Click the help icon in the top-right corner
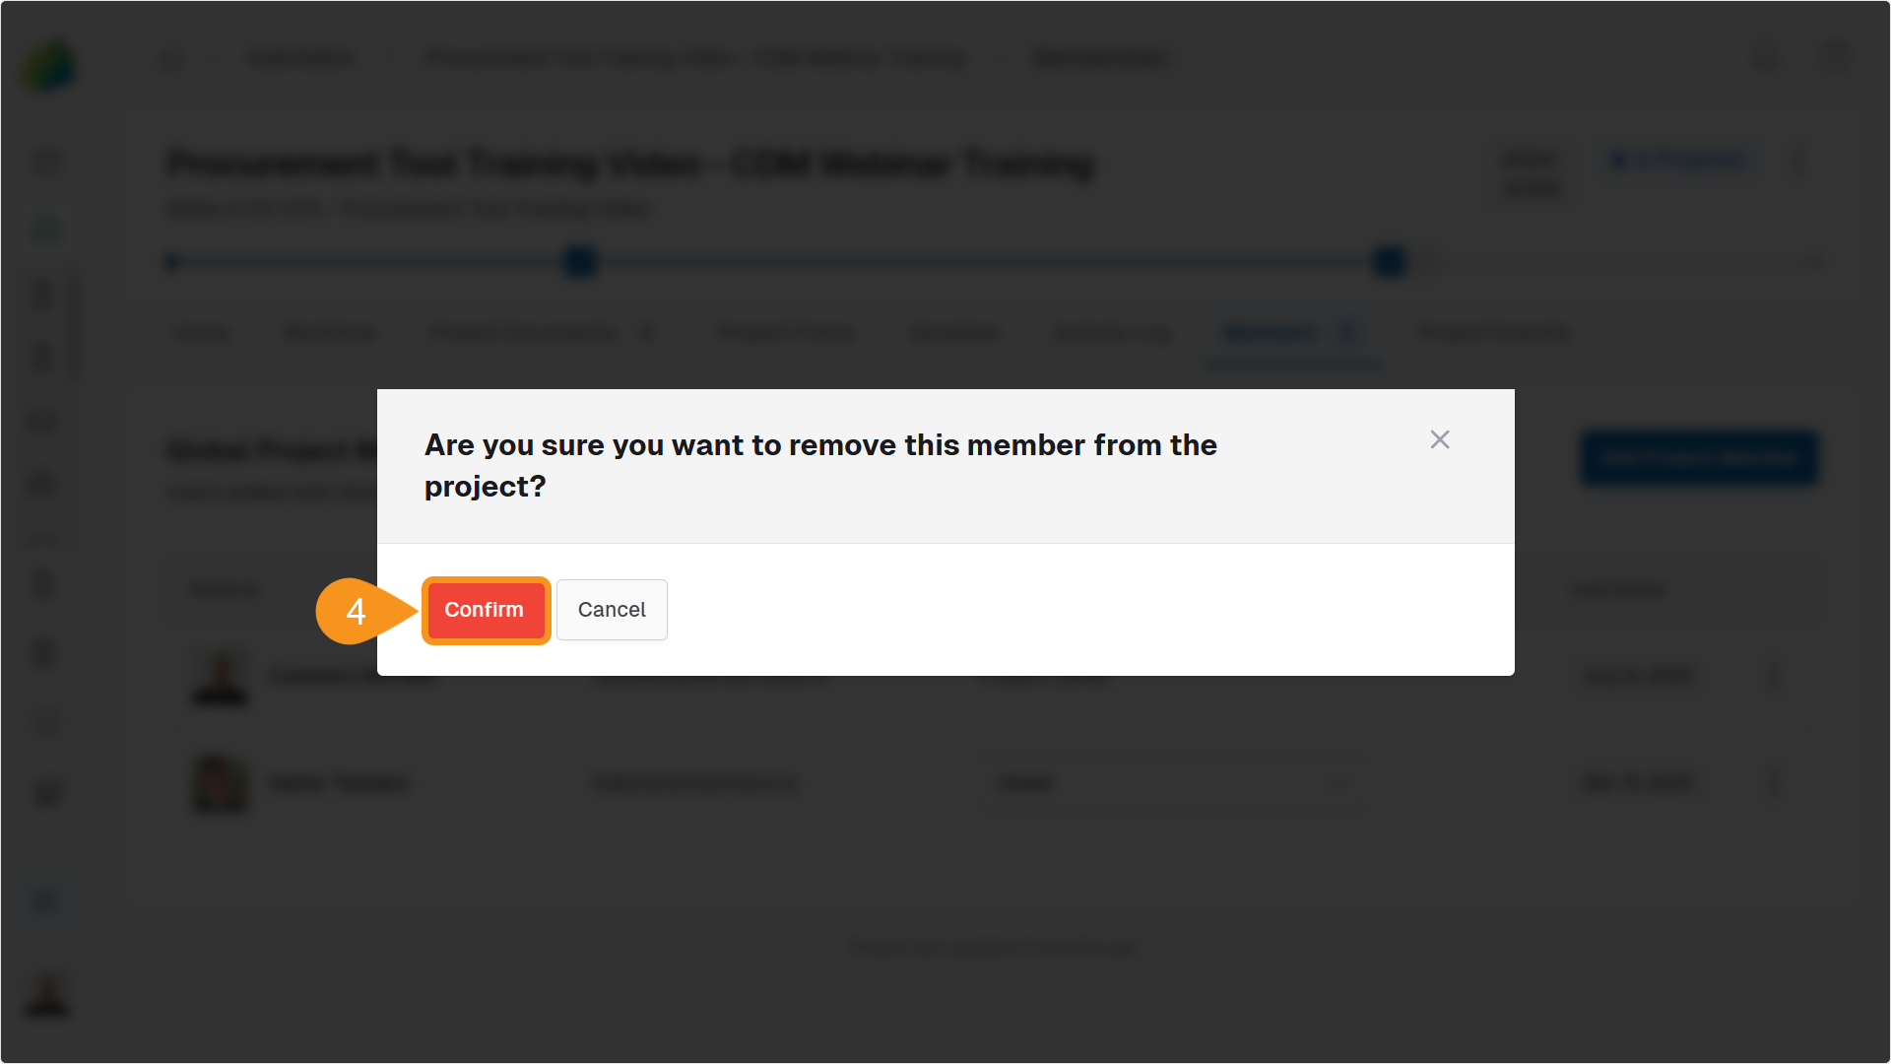The width and height of the screenshot is (1891, 1064). [1768, 58]
